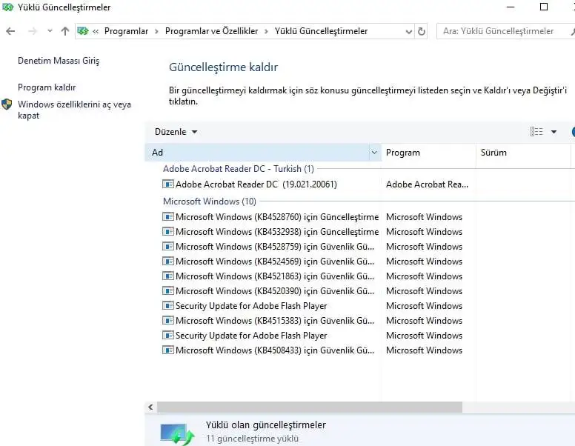575x446 pixels.
Task: Open Program kaldır link
Action: [47, 87]
